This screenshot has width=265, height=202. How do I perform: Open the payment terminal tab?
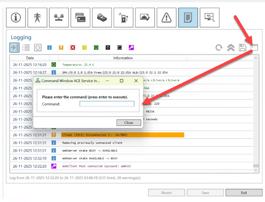click(102, 18)
